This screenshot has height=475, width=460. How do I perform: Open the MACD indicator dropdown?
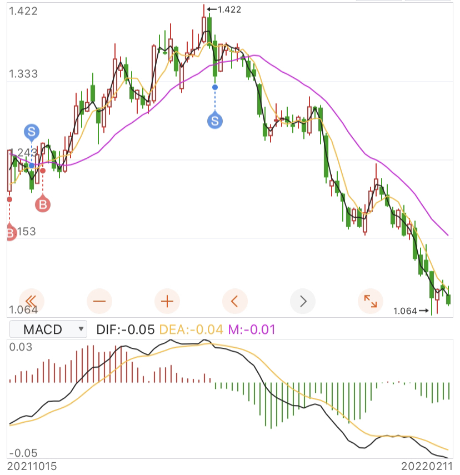point(49,329)
